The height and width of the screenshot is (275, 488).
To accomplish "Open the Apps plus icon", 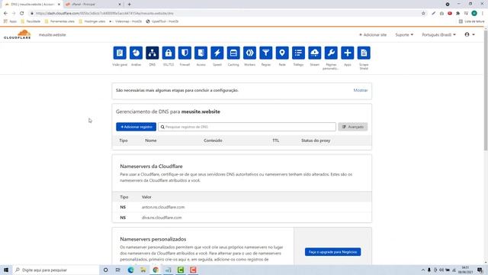I will coord(348,53).
